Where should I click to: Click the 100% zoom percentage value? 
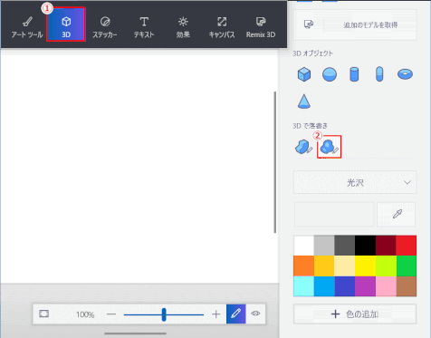point(85,314)
